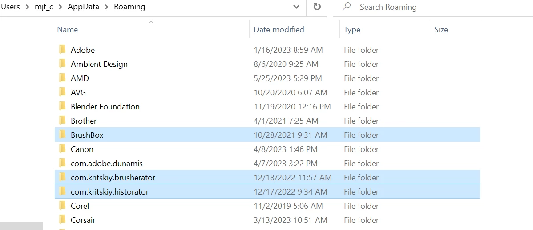Navigate to mjt_c breadcrumb
The image size is (533, 230).
[44, 7]
